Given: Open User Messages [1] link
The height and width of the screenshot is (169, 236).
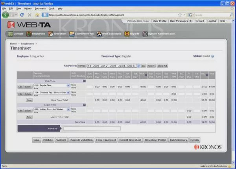Looking at the screenshot, I should 181,21.
